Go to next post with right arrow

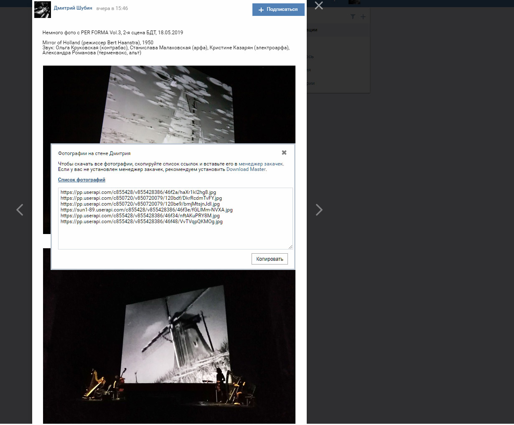coord(319,210)
